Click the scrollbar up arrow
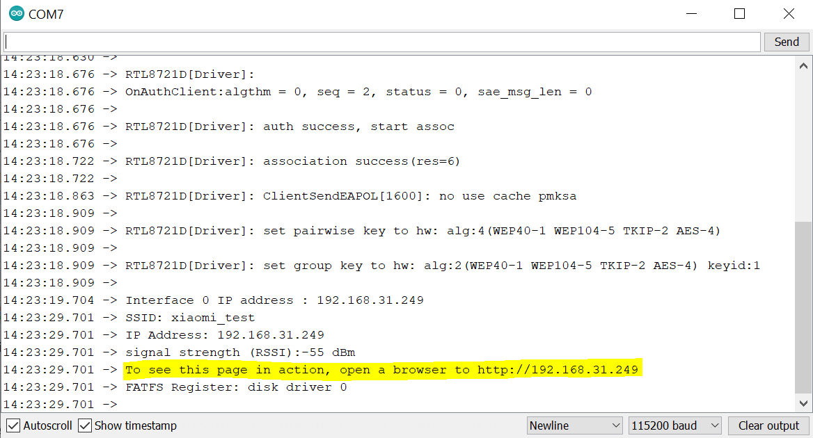This screenshot has width=813, height=438. 803,66
